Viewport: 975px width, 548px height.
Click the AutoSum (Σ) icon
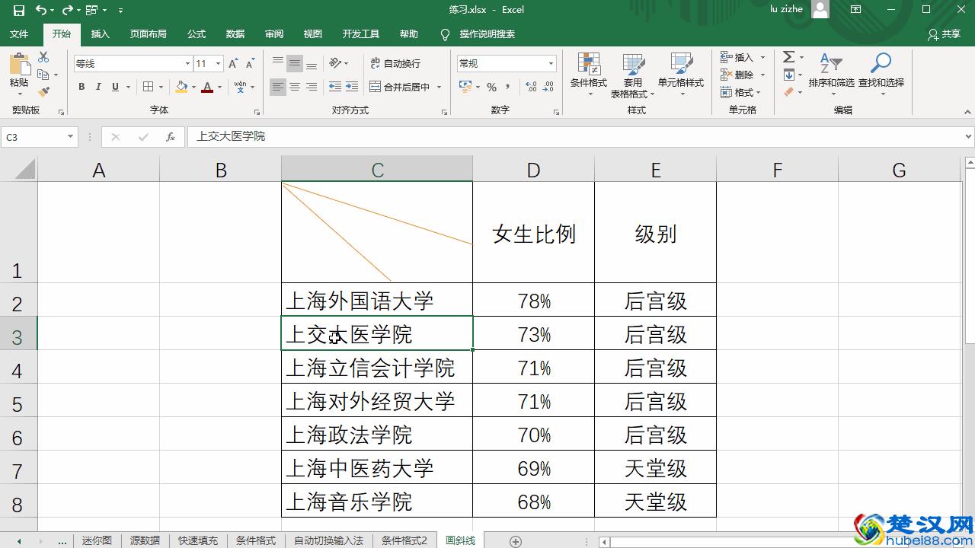click(x=788, y=56)
